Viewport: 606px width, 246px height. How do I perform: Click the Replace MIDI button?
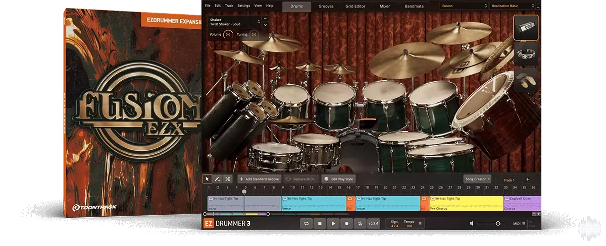click(x=301, y=179)
